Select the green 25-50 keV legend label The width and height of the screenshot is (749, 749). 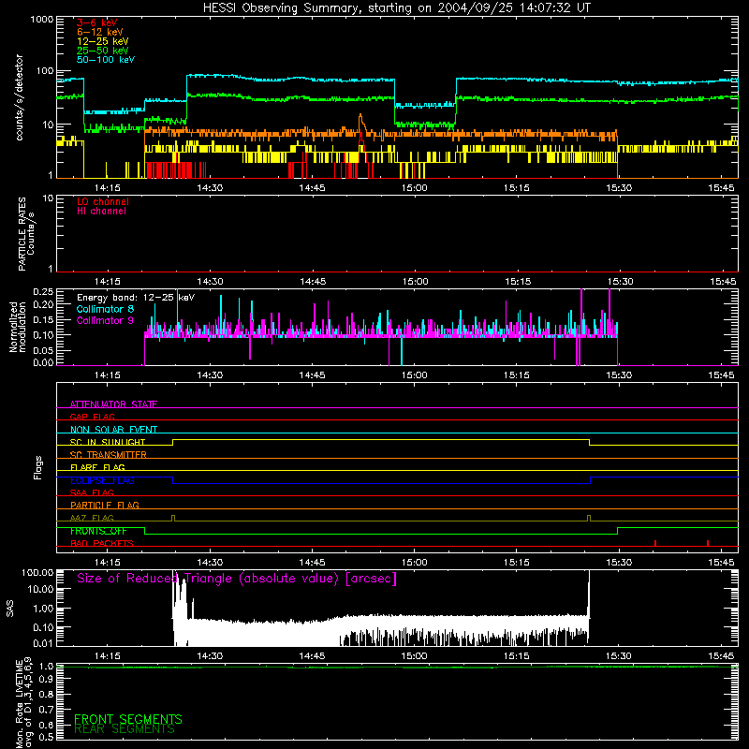click(x=103, y=51)
